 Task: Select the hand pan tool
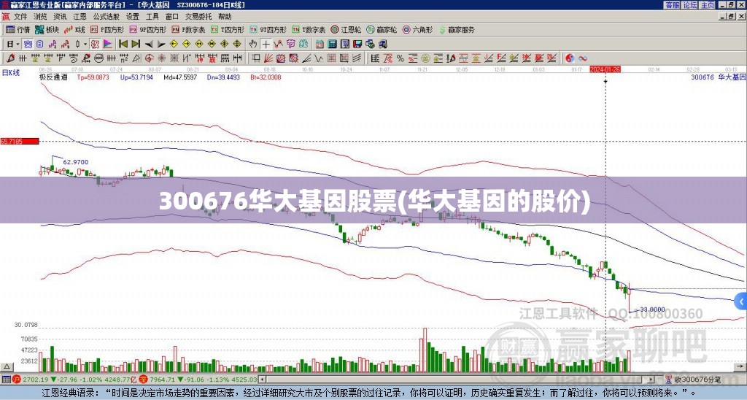point(253,44)
